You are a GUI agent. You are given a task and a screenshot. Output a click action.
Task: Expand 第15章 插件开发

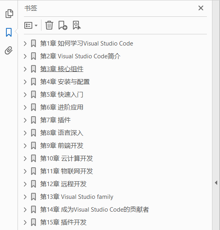coord(25,222)
